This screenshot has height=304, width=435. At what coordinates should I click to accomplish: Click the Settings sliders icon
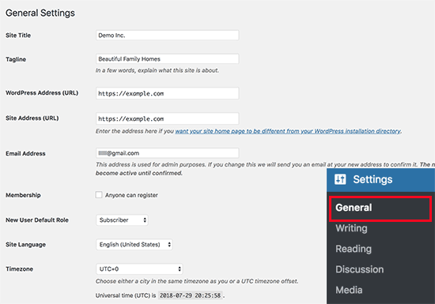pyautogui.click(x=340, y=179)
